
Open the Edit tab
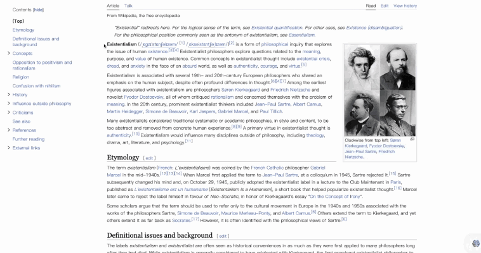click(385, 6)
